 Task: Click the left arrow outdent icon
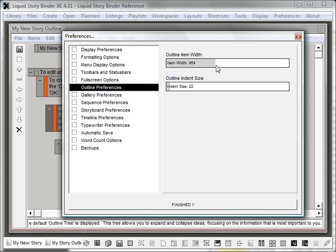pos(19,89)
